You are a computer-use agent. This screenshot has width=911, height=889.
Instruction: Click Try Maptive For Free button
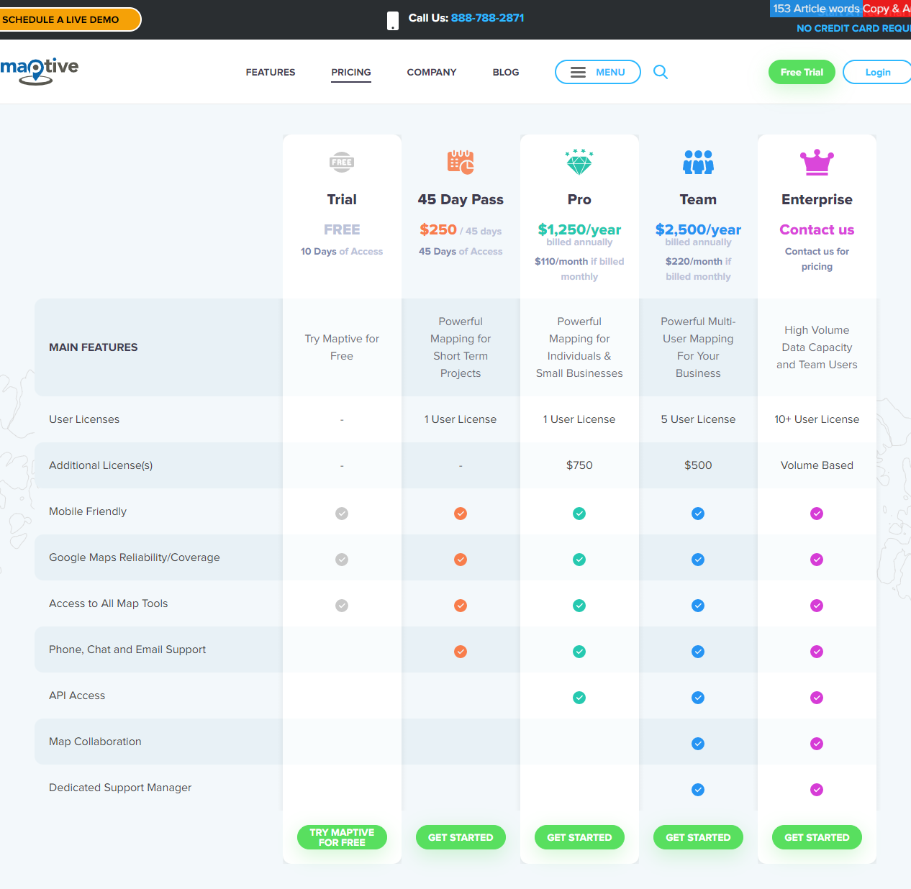tap(342, 837)
